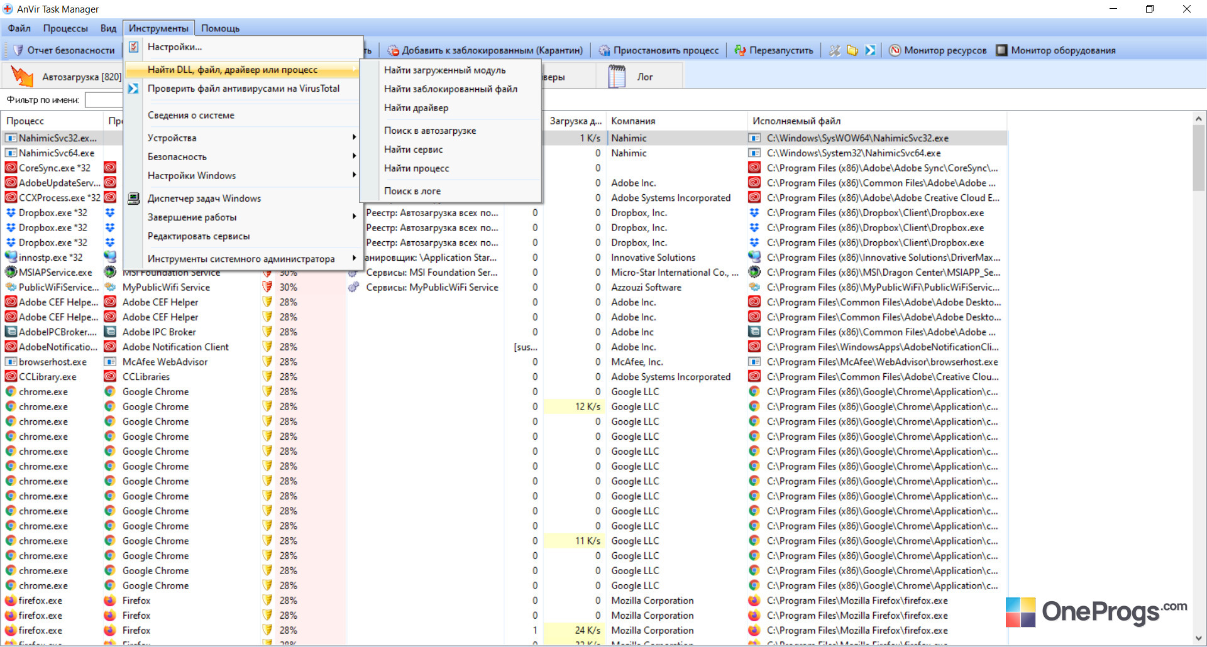Click the notepad icon of the Лог tab

coord(617,77)
